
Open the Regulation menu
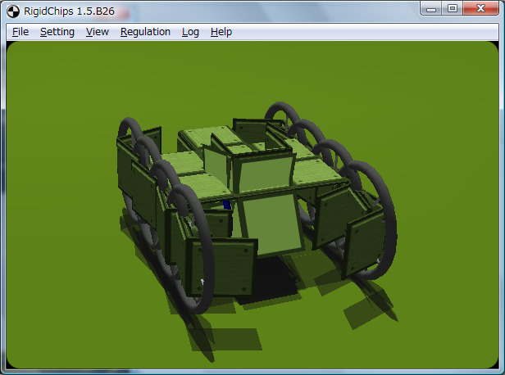(145, 32)
